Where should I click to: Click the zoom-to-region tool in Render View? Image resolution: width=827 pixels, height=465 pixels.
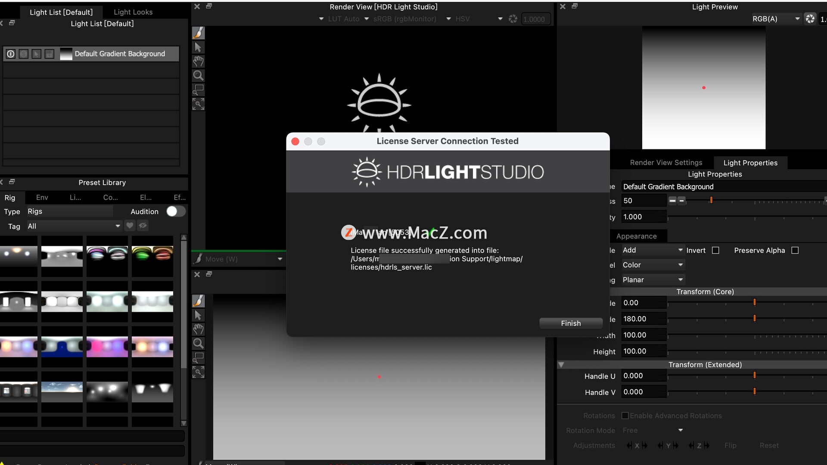click(198, 90)
